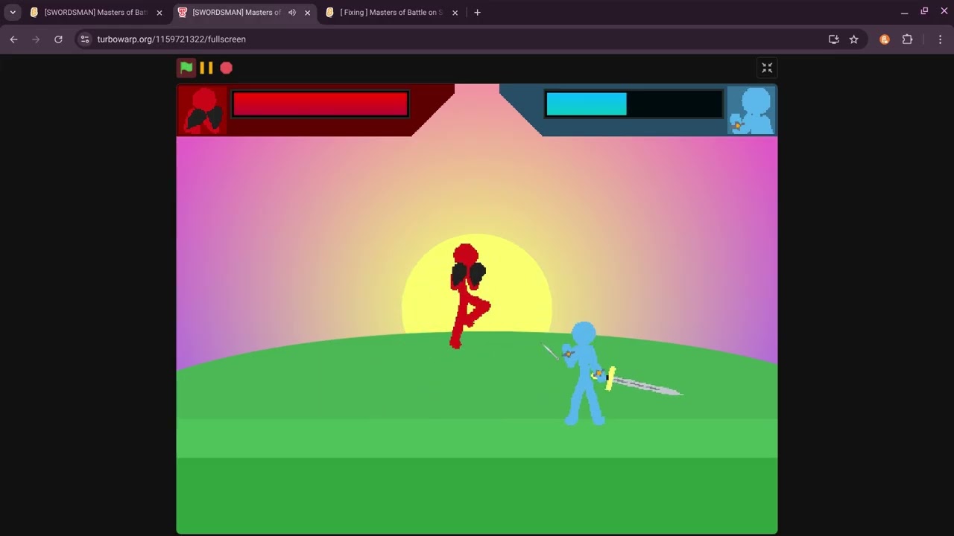Close the Fixing Masters of Battle tab
Viewport: 954px width, 536px height.
click(455, 13)
